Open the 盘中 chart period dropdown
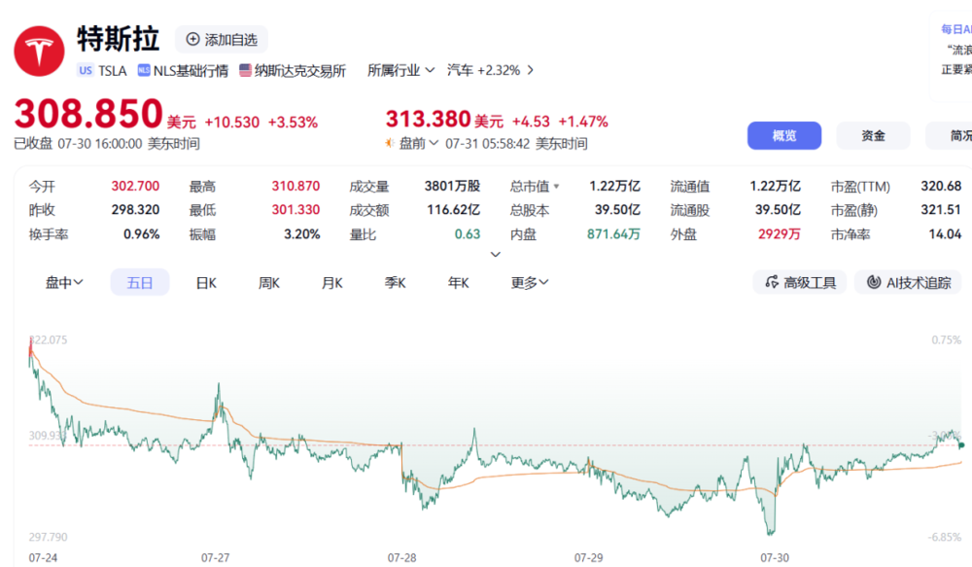 pyautogui.click(x=64, y=282)
